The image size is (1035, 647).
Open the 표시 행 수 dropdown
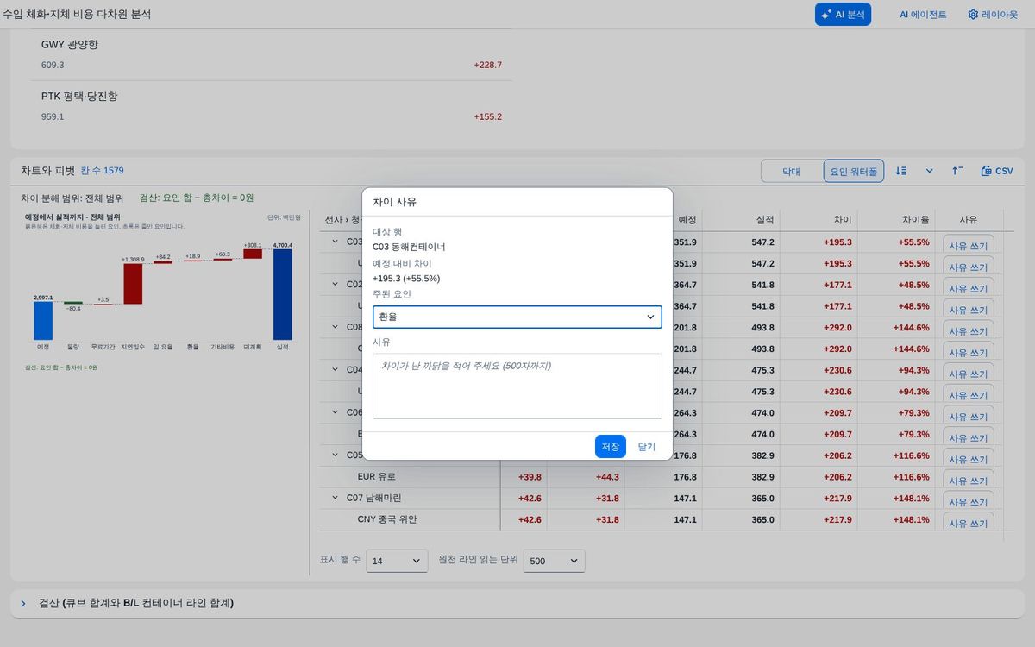[397, 561]
